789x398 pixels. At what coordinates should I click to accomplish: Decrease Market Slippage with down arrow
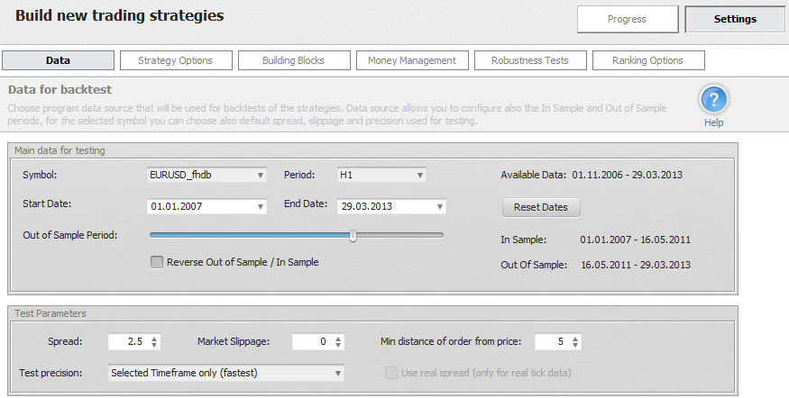[337, 345]
